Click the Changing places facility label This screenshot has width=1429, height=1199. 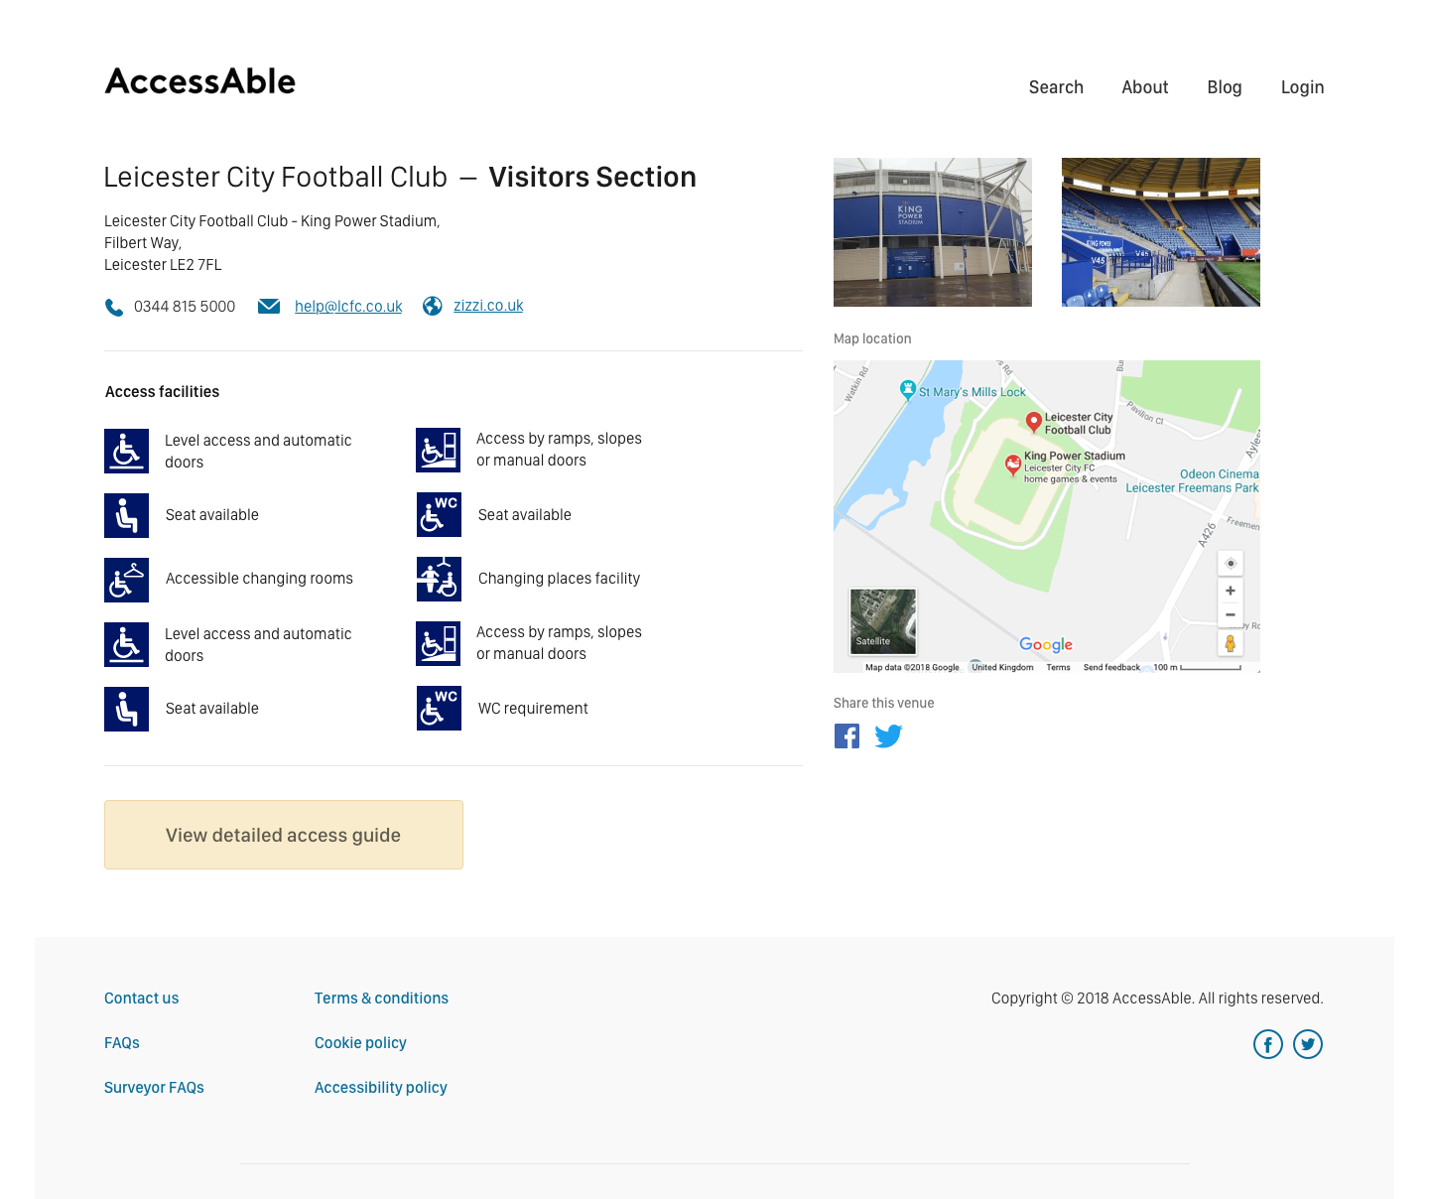pos(559,579)
